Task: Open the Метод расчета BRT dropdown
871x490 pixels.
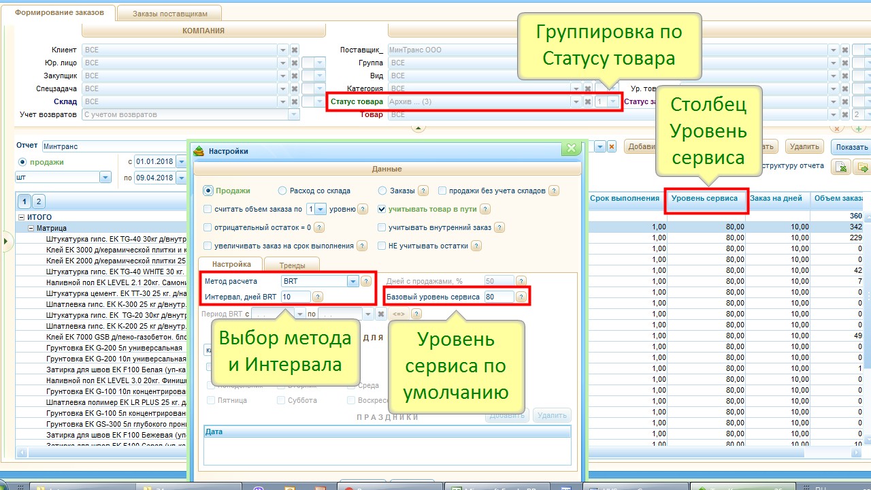Action: 352,281
